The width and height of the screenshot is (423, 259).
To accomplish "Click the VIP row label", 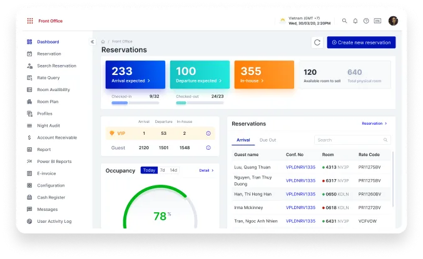I will pyautogui.click(x=121, y=134).
